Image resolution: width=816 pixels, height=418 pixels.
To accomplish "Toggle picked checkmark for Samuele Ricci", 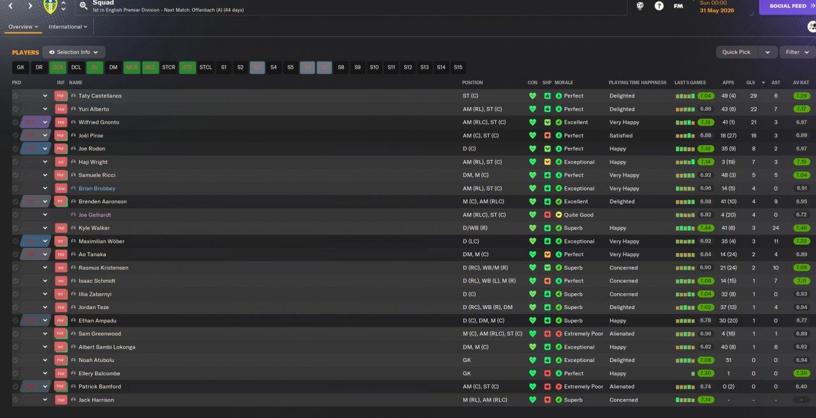I will point(15,175).
